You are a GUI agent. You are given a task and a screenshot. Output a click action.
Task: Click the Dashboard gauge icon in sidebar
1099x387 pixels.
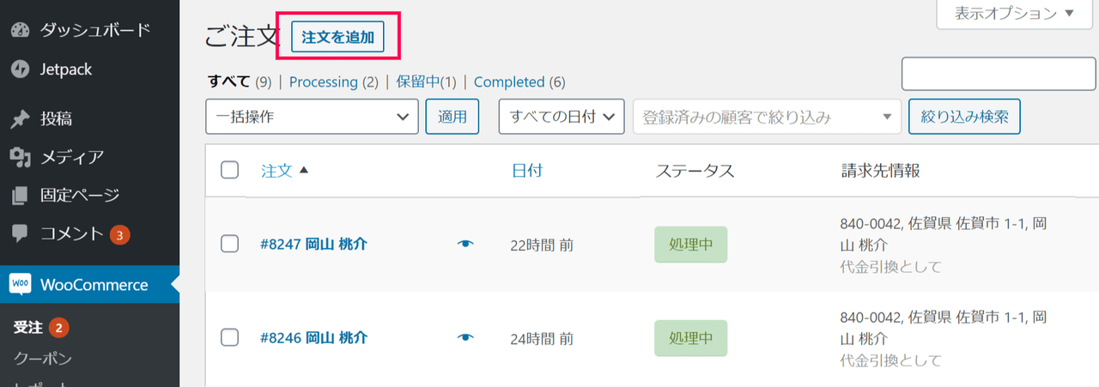click(21, 30)
